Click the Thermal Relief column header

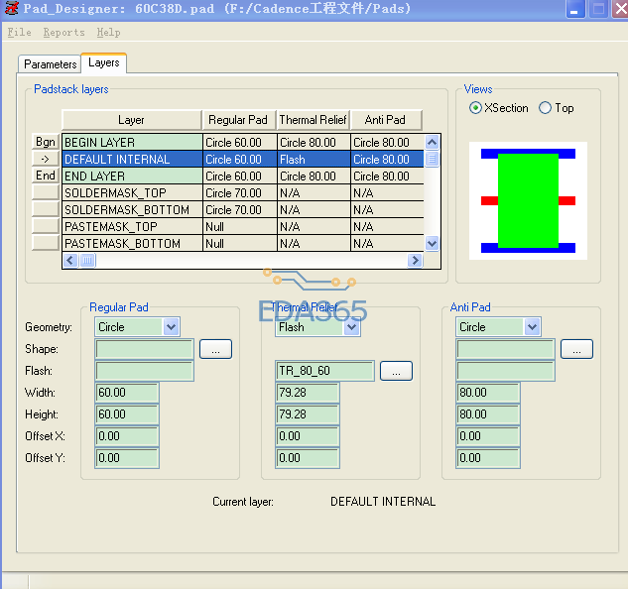(x=314, y=120)
